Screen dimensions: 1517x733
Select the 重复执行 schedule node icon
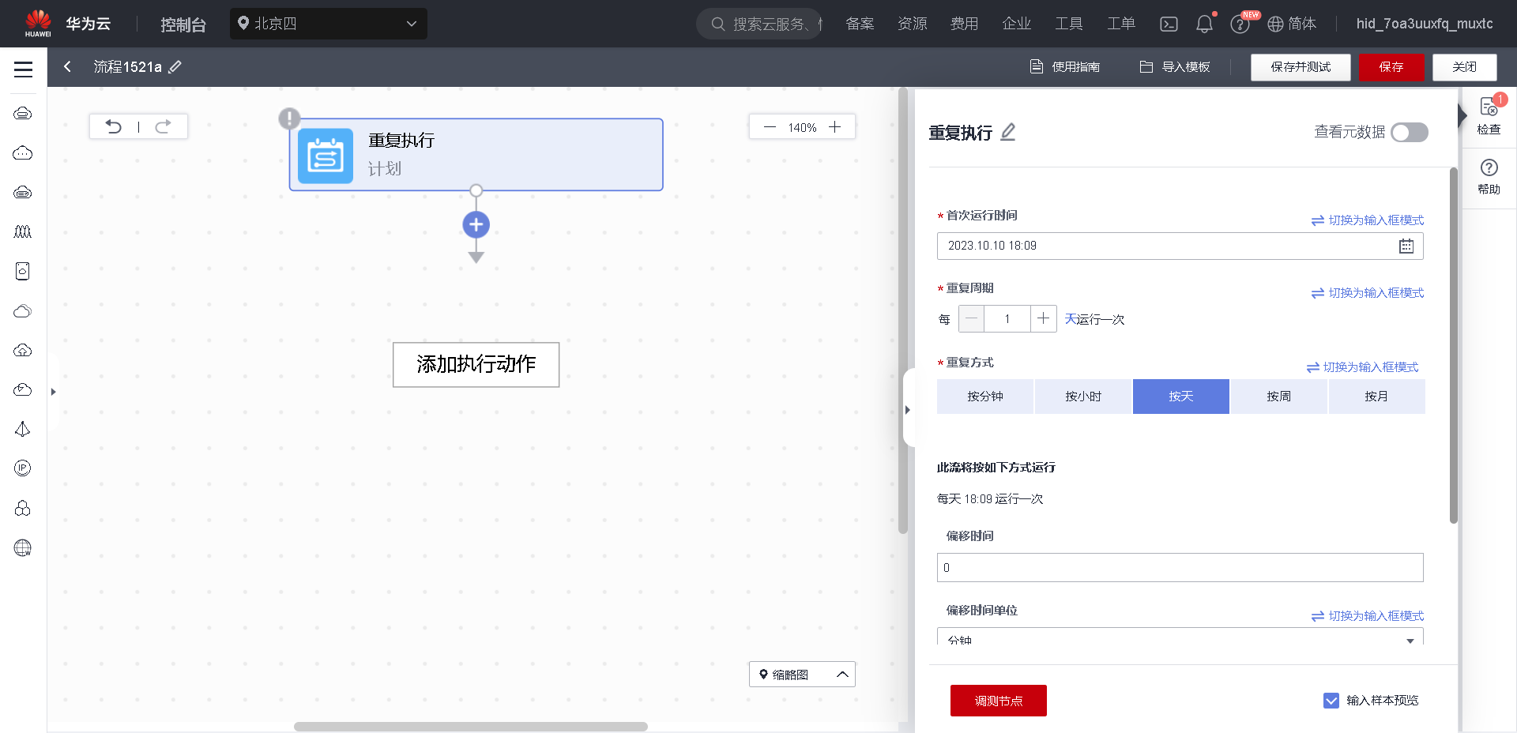326,156
